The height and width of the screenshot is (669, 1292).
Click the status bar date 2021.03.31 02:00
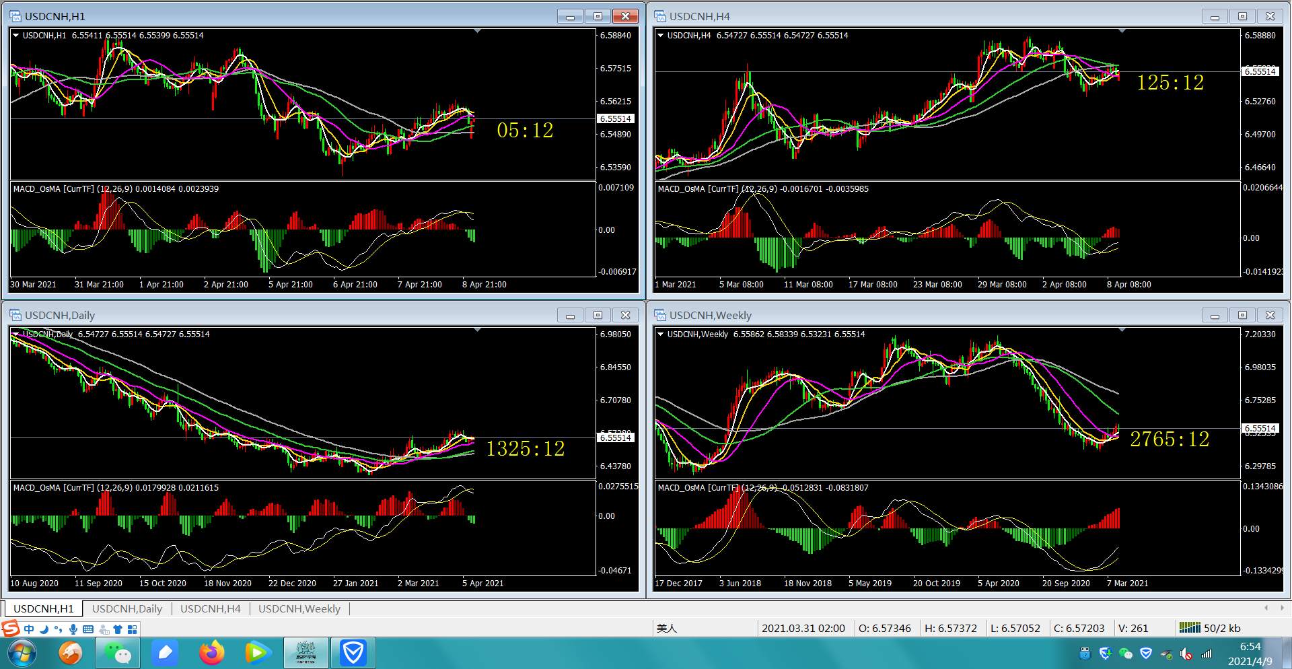point(803,628)
